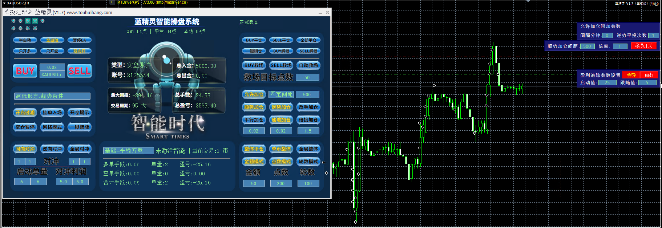Viewport: 662px width, 228px height.
Task: Click the plus icon beside MTDriver统计
Action: 112,3
